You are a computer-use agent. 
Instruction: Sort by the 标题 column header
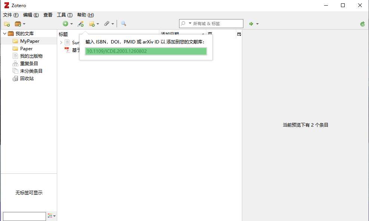(63, 34)
